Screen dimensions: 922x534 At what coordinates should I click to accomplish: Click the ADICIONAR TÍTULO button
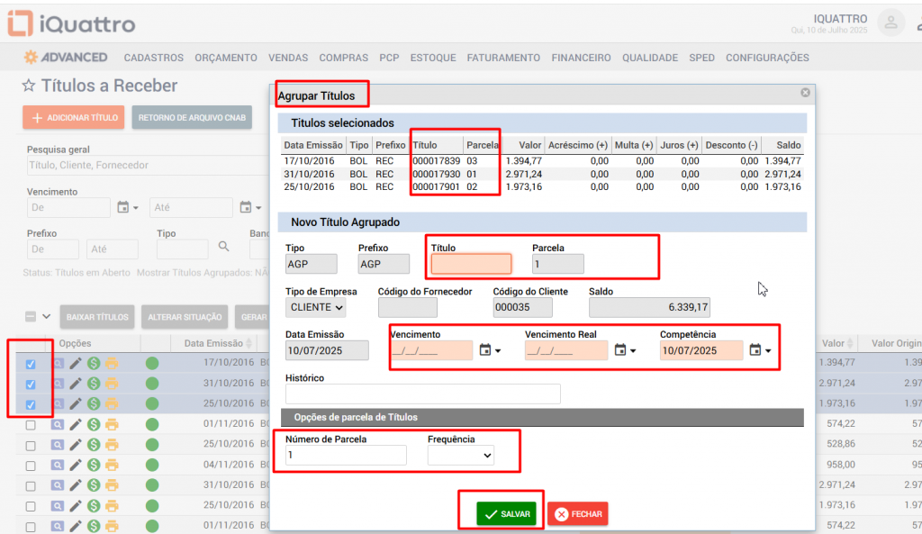[74, 118]
